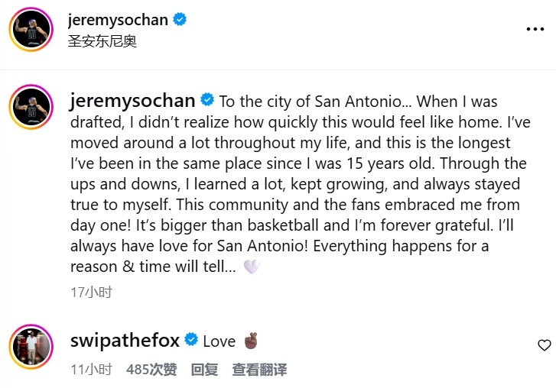The height and width of the screenshot is (388, 556).
Task: Open the more options menu (three dots)
Action: pyautogui.click(x=535, y=29)
